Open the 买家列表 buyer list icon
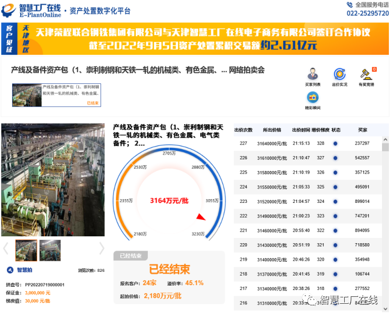Viewport: 390px width, 317px height. [312, 74]
